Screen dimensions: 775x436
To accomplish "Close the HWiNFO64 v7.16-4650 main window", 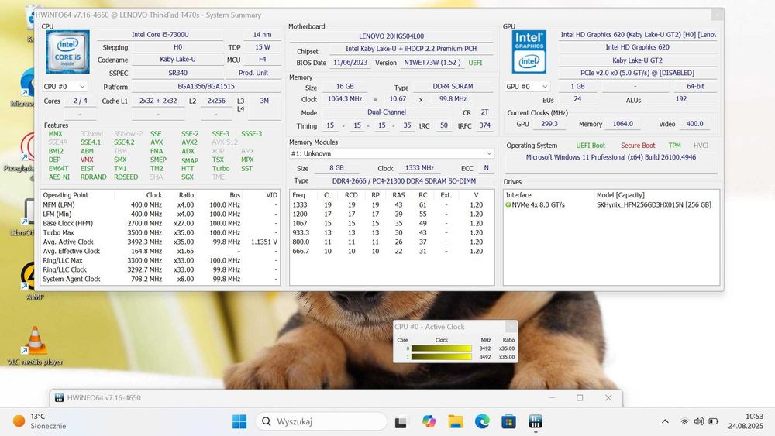I will point(608,397).
